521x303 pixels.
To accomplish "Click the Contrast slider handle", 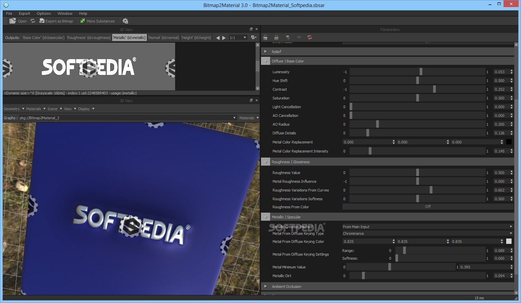I will pyautogui.click(x=434, y=89).
